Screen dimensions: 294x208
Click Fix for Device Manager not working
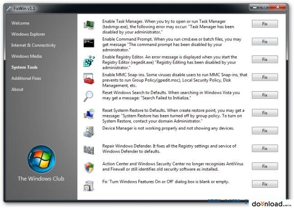point(265,130)
